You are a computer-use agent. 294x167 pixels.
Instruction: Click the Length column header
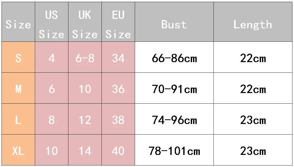click(x=253, y=22)
